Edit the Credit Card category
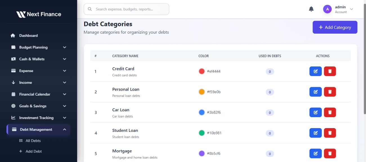The width and height of the screenshot is (366, 162). tap(315, 71)
